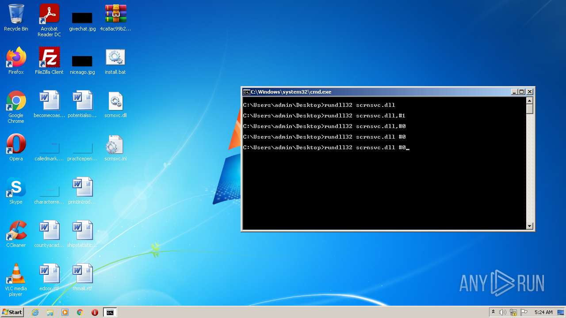Select FileZilla Client shortcut
Viewport: 566px width, 318px height.
click(49, 61)
